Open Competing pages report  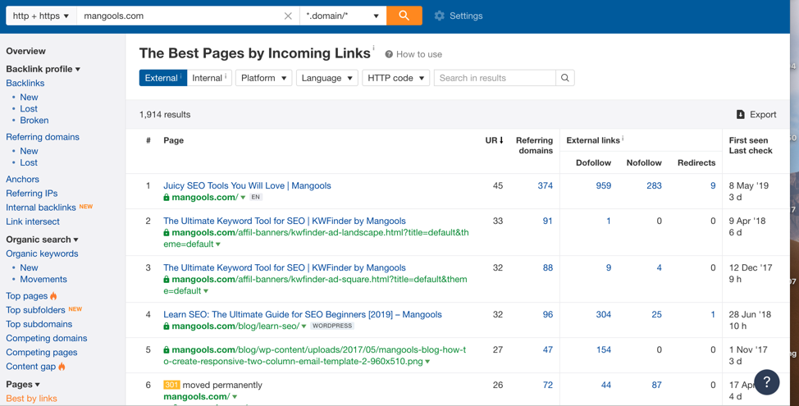[42, 353]
